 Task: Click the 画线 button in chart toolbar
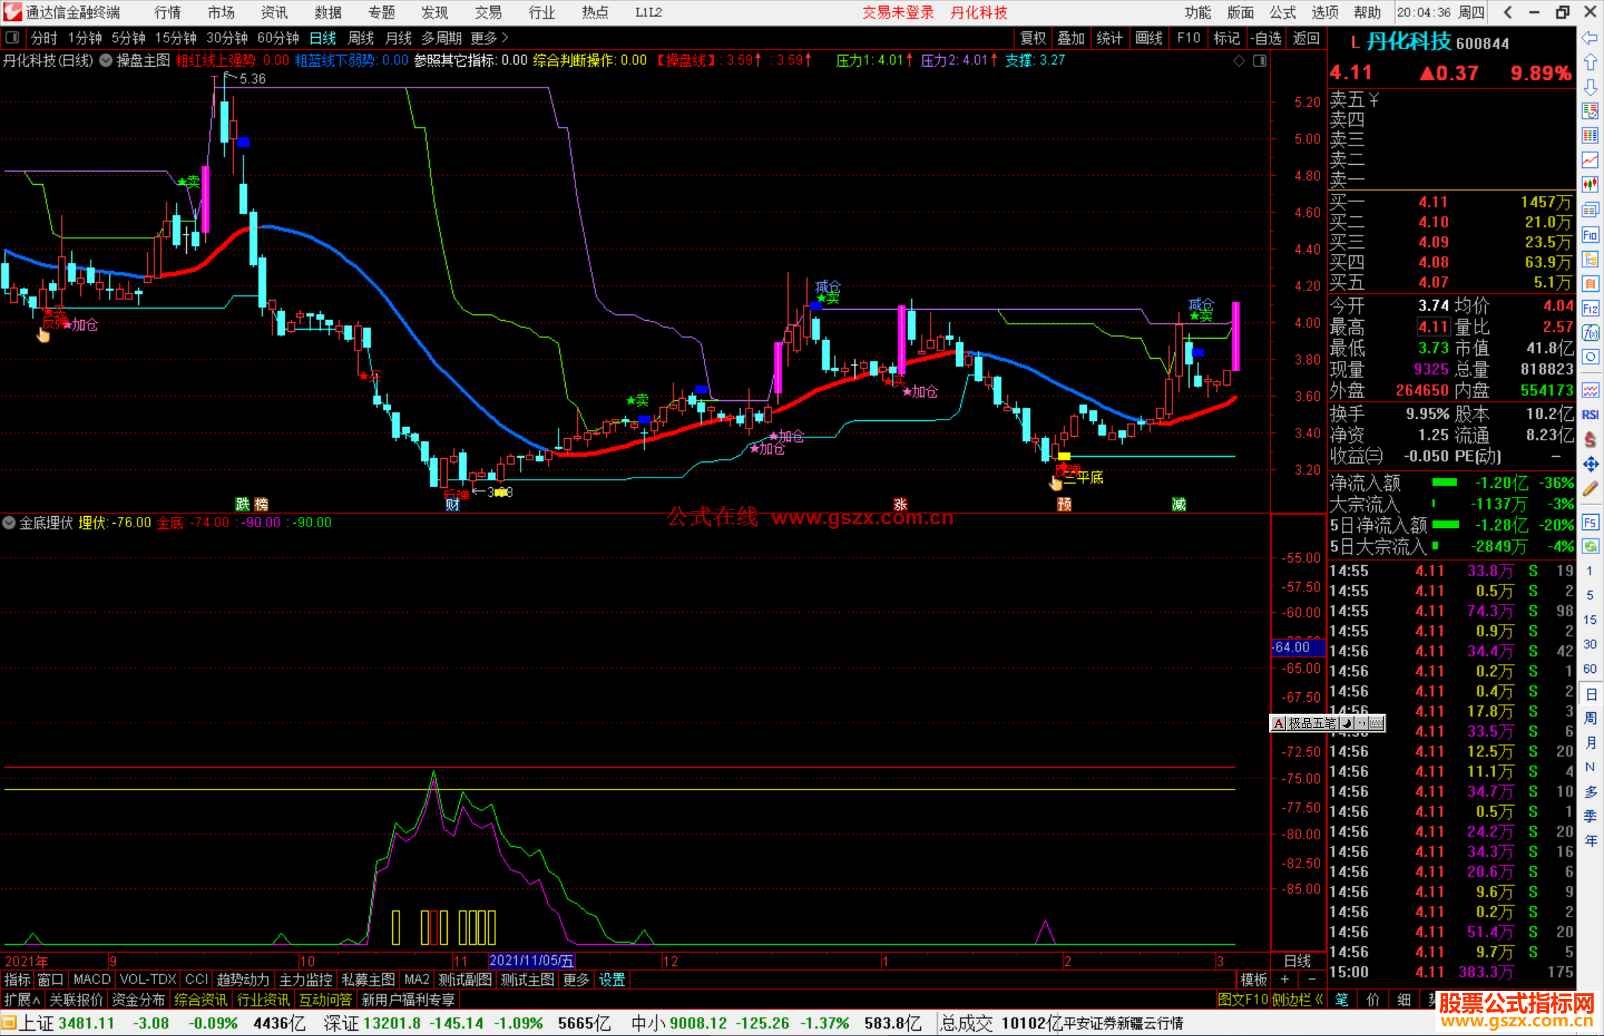(1149, 38)
